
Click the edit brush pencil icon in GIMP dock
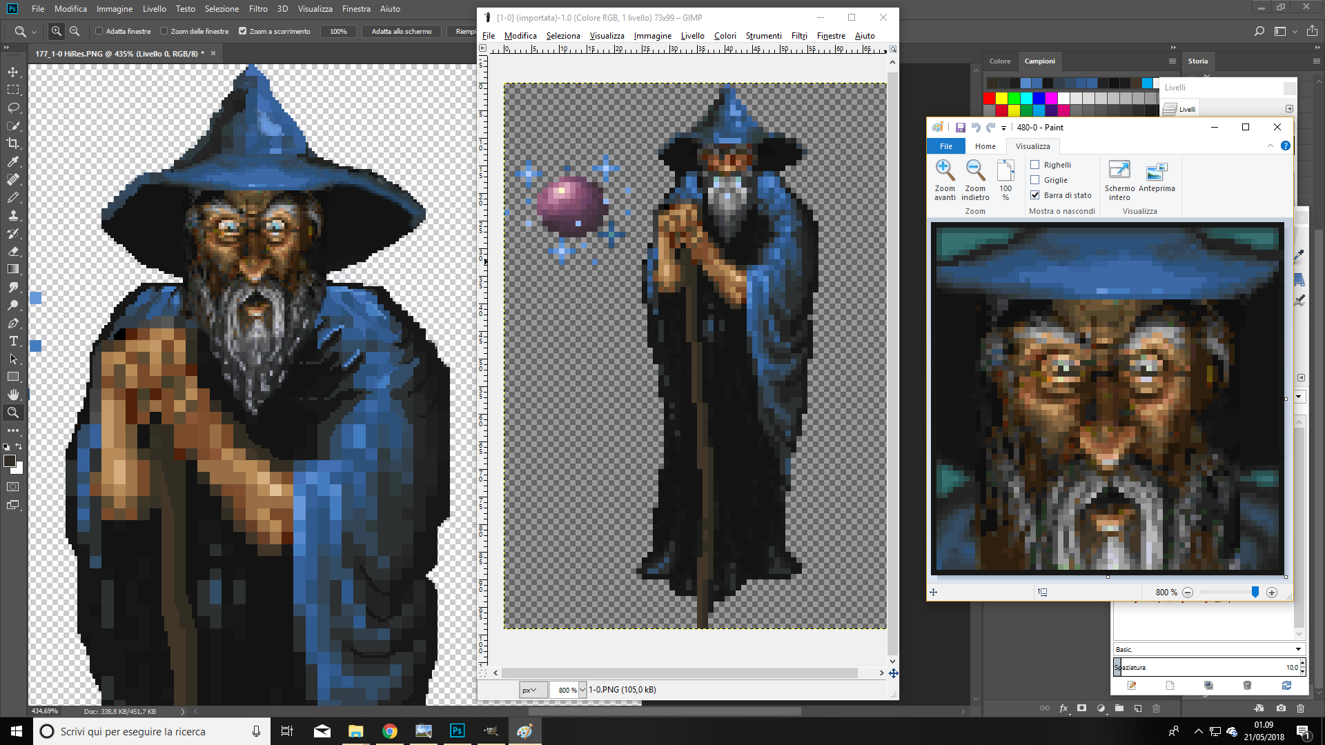[x=1132, y=685]
